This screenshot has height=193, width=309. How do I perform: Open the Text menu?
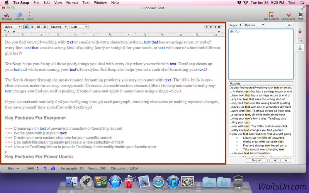coord(86,3)
